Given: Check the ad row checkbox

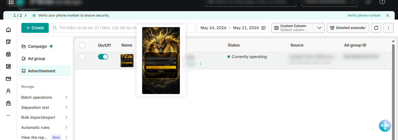Looking at the screenshot, I should click(x=82, y=57).
